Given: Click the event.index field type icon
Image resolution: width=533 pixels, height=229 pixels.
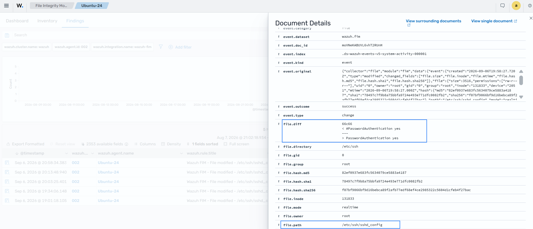Looking at the screenshot, I should pyautogui.click(x=279, y=54).
